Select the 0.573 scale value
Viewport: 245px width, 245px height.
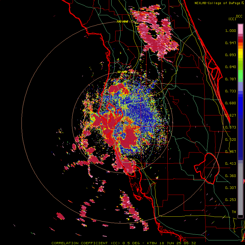coord(231,127)
